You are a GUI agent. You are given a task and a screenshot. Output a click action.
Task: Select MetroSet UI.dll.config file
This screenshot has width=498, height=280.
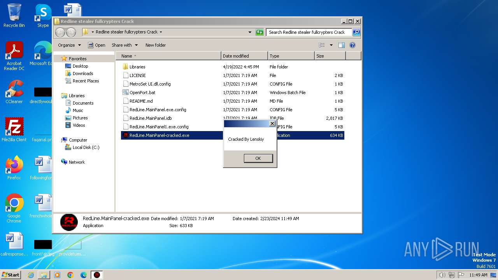pyautogui.click(x=233, y=84)
